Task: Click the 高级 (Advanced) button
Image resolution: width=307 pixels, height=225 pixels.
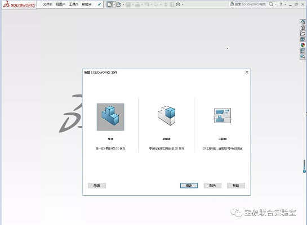Action: [97, 186]
